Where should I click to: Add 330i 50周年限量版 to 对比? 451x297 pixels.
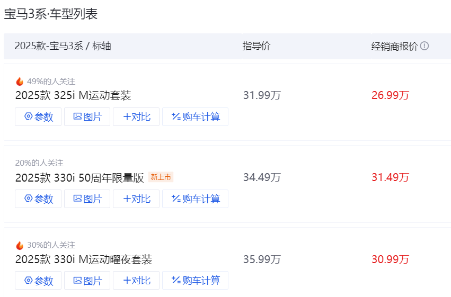pyautogui.click(x=136, y=199)
